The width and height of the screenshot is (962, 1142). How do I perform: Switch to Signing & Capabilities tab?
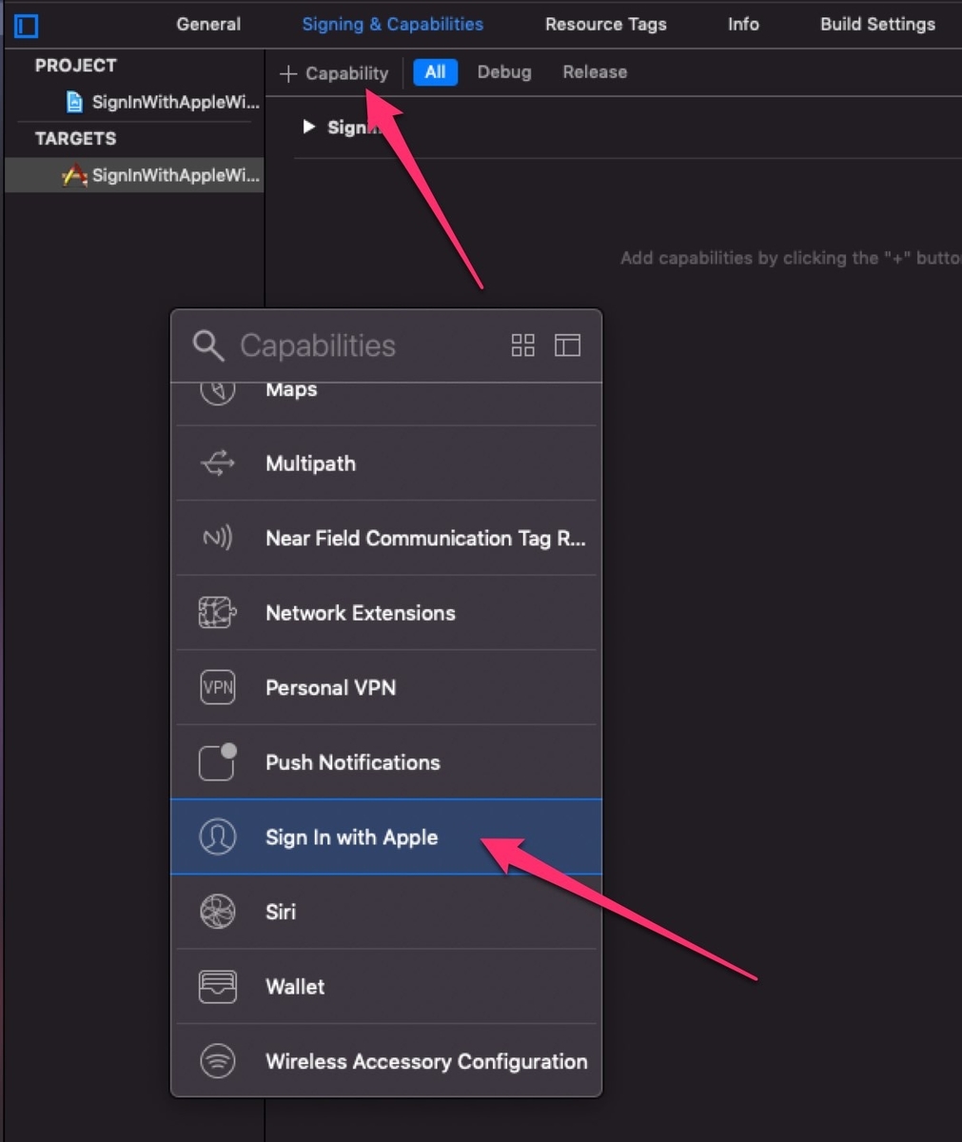392,24
